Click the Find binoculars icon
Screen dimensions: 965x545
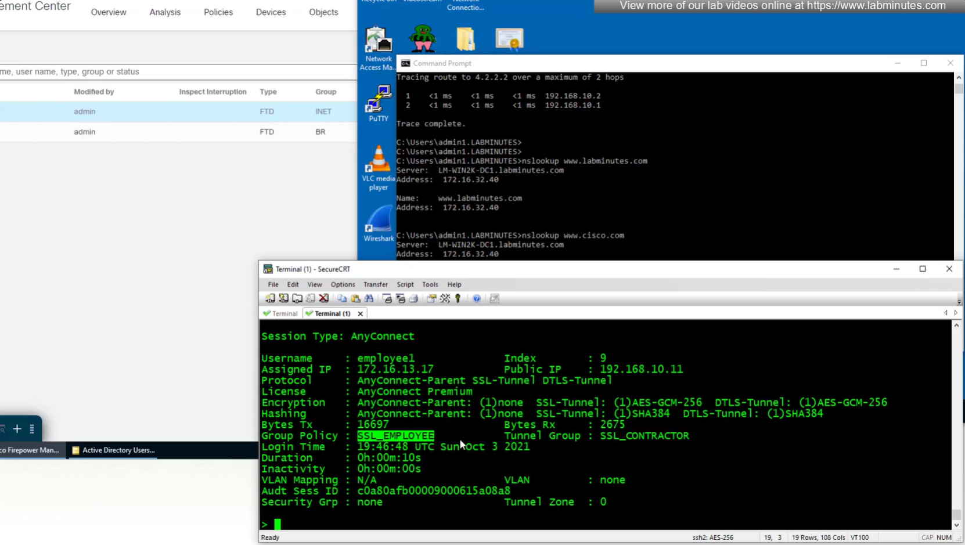point(369,298)
